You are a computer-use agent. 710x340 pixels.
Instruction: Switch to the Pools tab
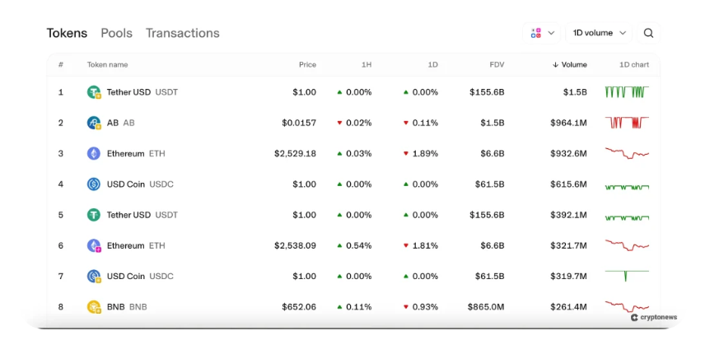click(x=116, y=33)
